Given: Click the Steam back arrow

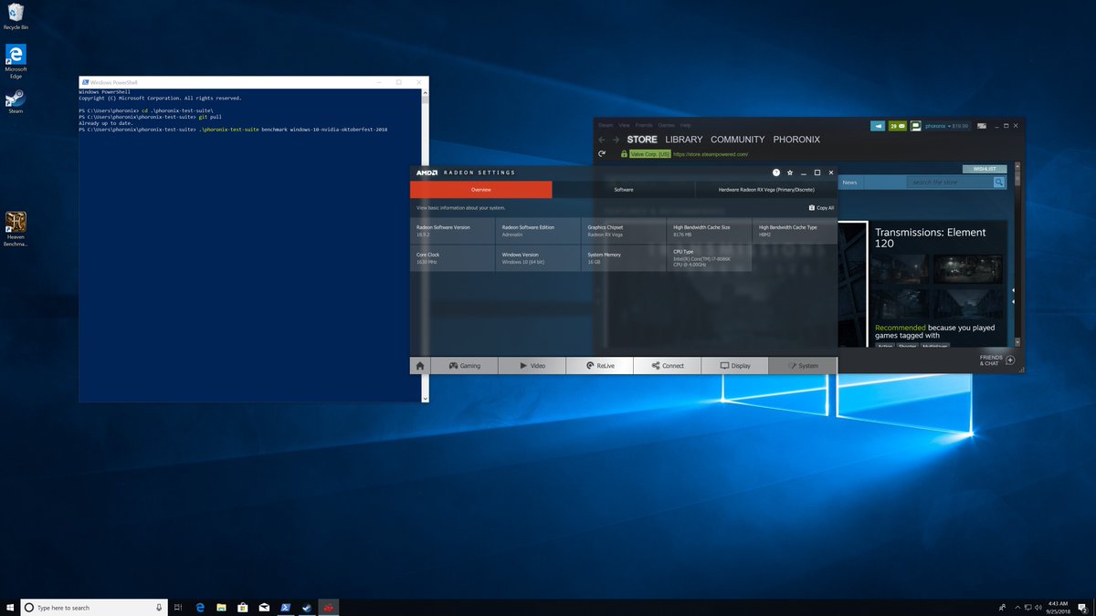Looking at the screenshot, I should pos(602,140).
